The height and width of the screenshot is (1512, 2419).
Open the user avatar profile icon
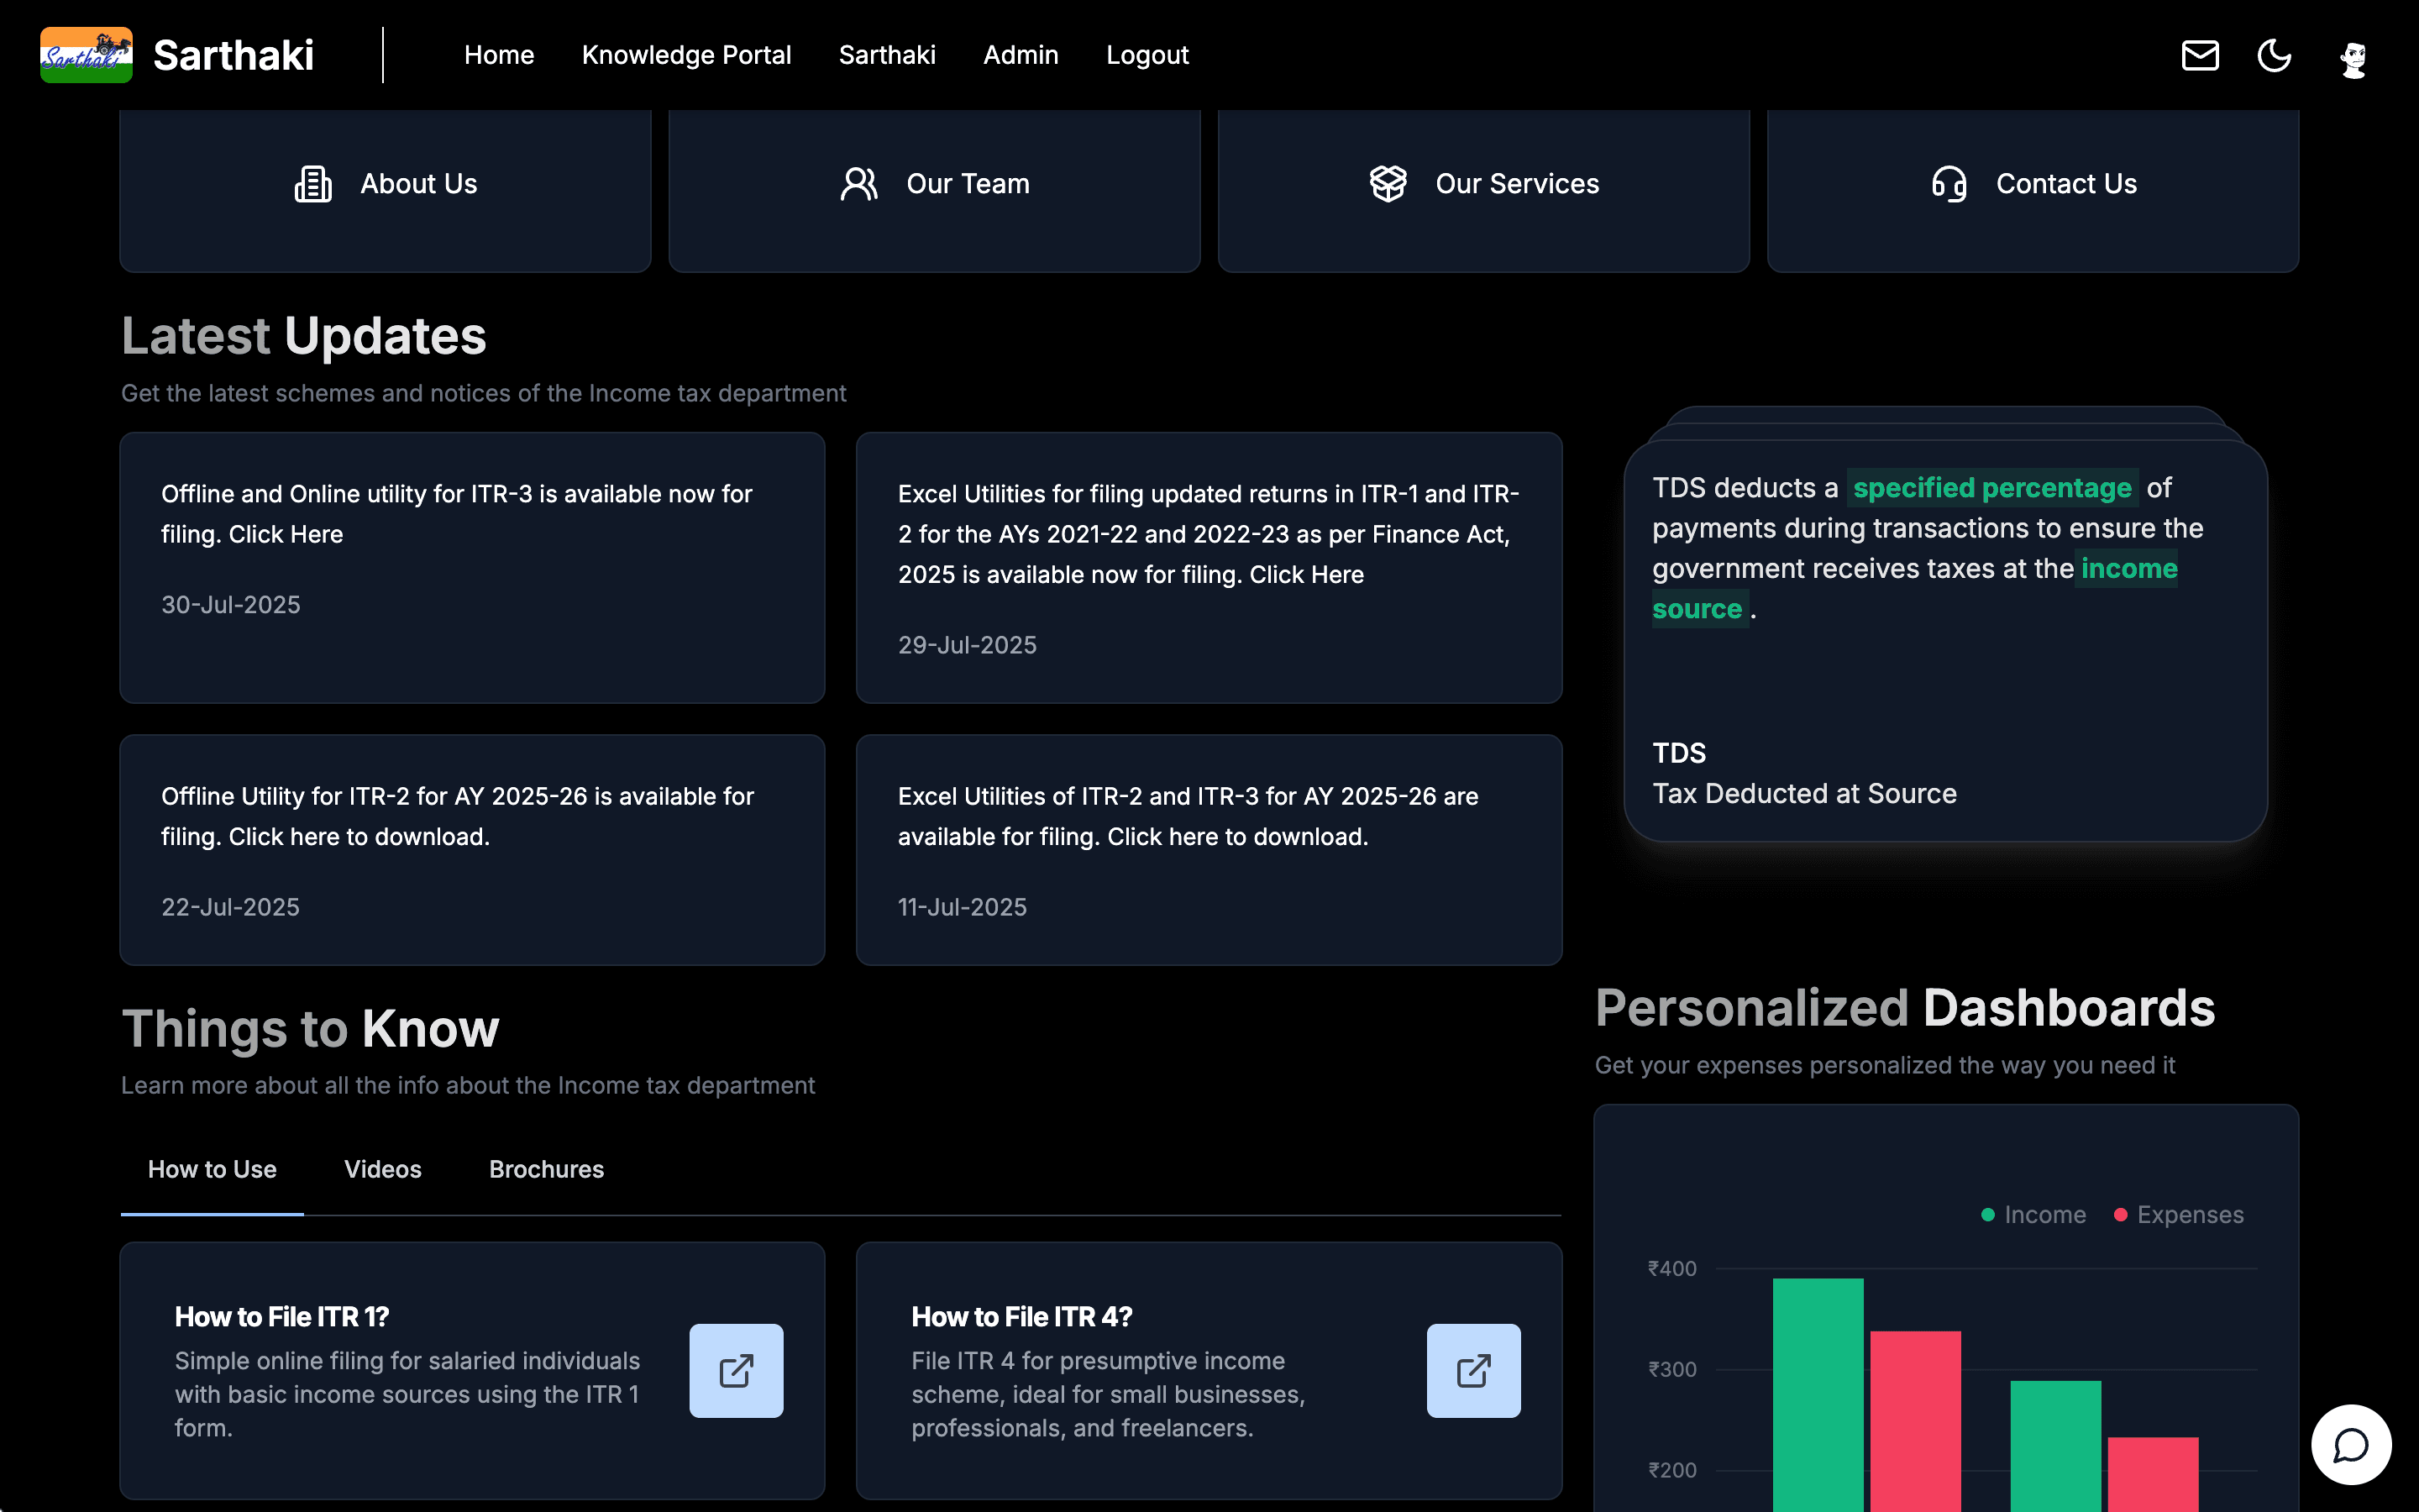point(2353,57)
